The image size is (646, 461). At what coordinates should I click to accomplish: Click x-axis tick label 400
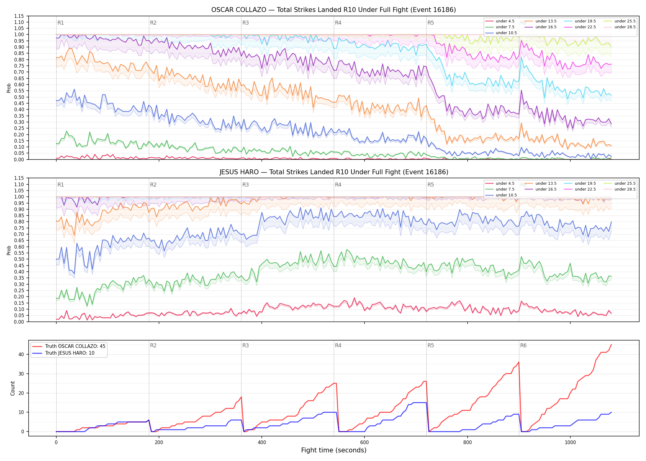262,443
